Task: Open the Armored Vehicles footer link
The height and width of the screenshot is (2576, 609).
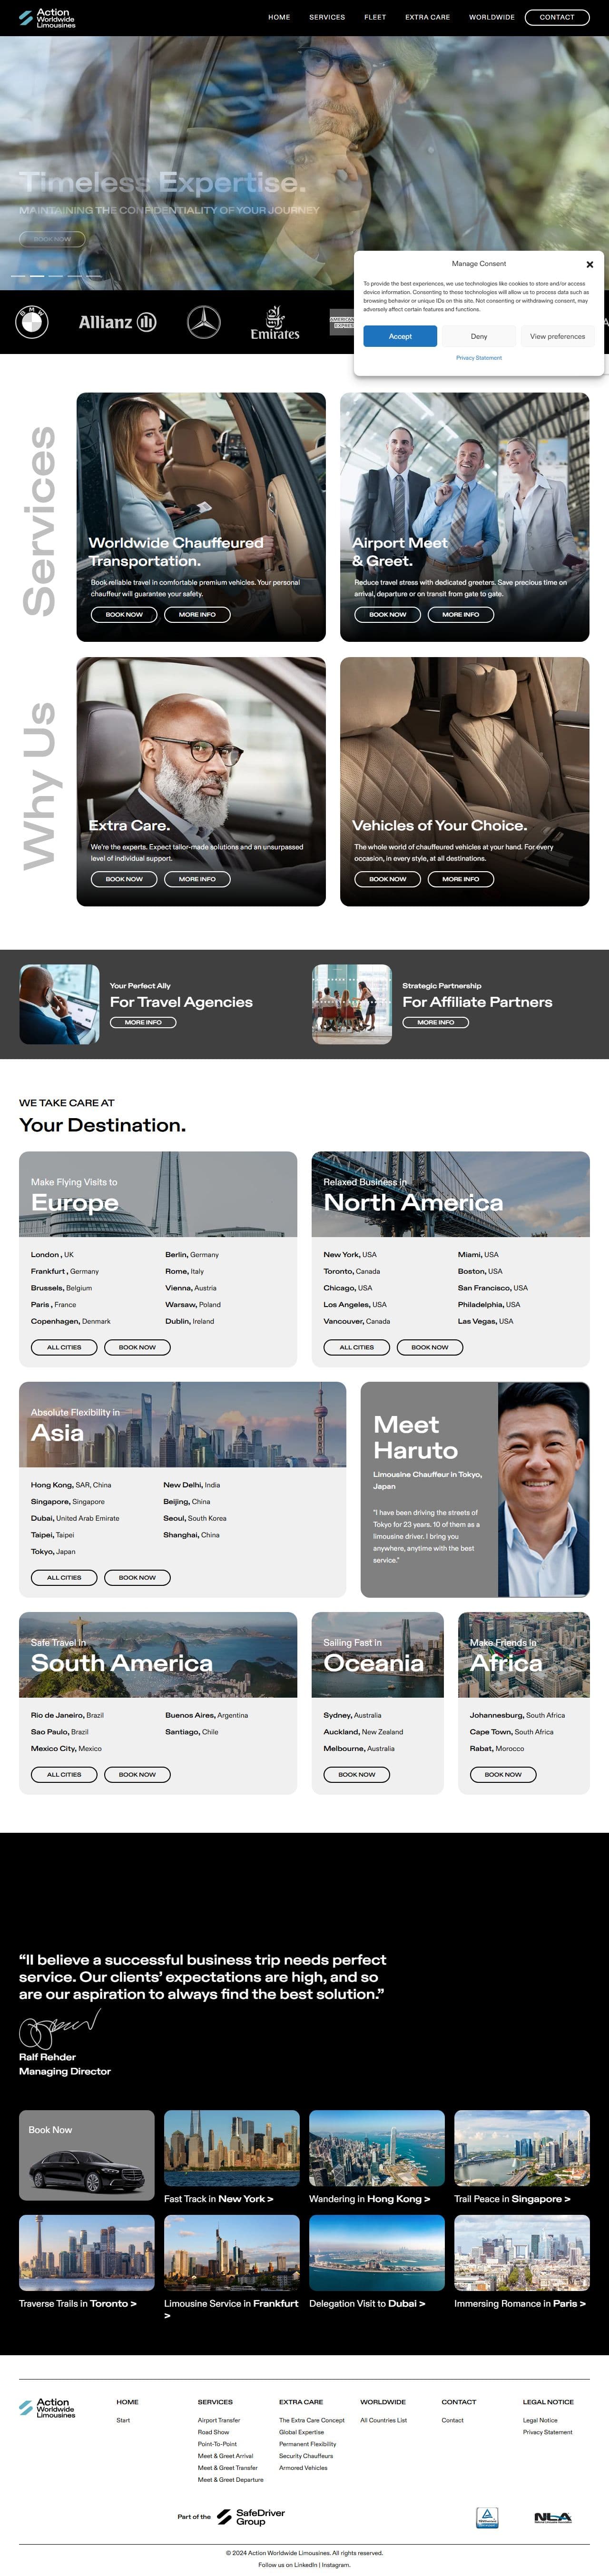Action: point(303,2468)
